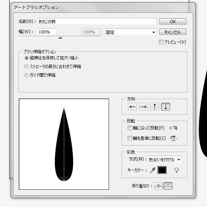Image resolution: width=207 pixels, height=207 pixels.
Task: Set brush direction to up arrow
Action: coord(155,107)
